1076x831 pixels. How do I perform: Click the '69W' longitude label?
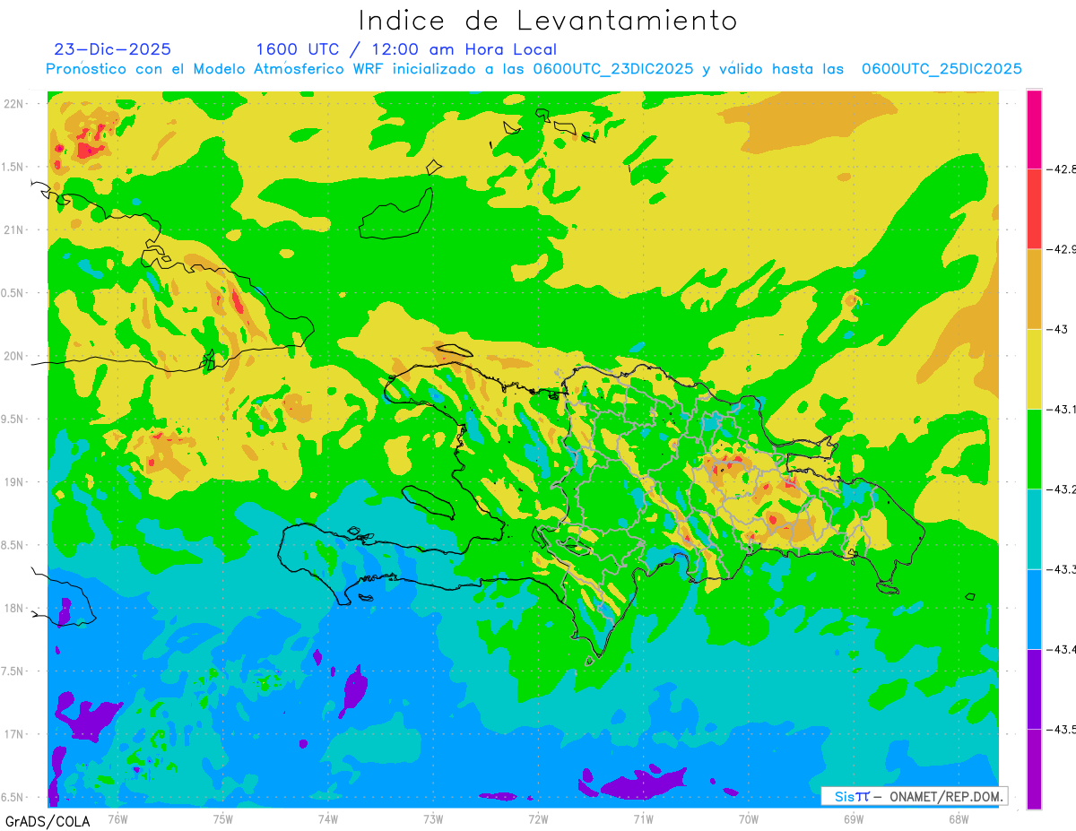click(x=853, y=818)
